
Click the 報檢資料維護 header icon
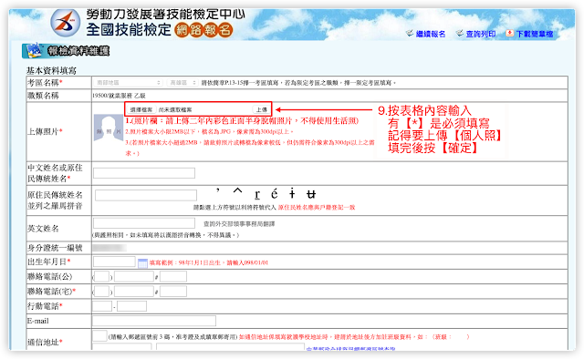click(x=35, y=51)
